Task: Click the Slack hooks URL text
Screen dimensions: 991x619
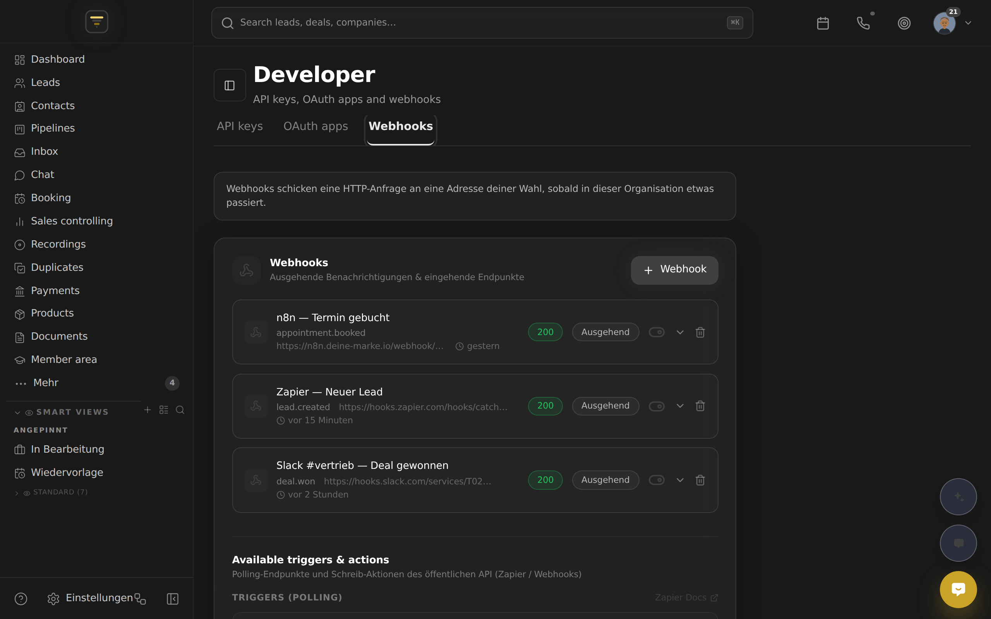Action: 408,481
